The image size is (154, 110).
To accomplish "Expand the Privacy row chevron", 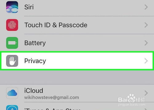I will coord(146,61).
